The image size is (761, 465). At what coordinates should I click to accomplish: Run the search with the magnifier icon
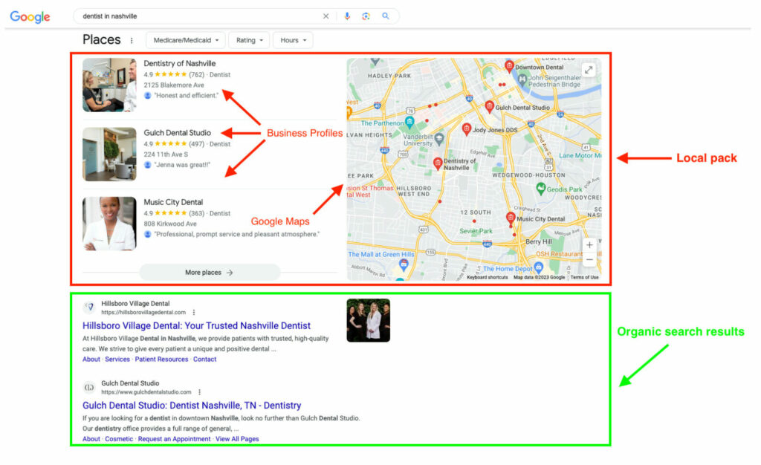coord(386,16)
